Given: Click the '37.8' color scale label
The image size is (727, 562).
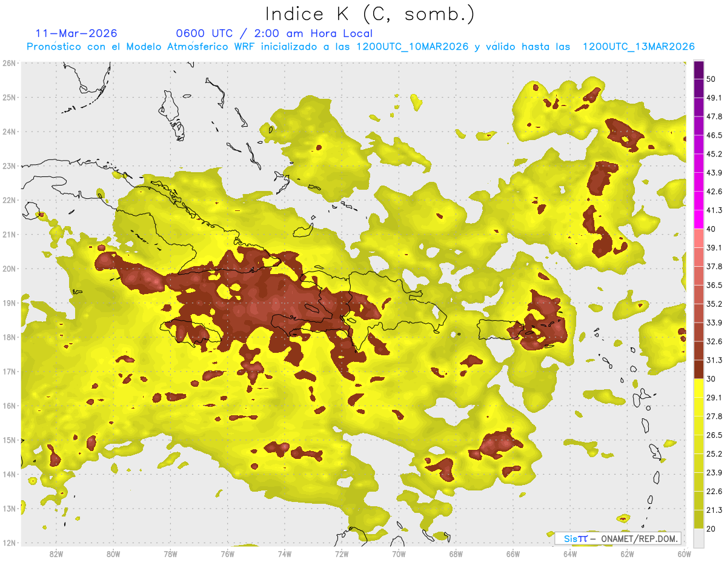Looking at the screenshot, I should click(x=714, y=267).
